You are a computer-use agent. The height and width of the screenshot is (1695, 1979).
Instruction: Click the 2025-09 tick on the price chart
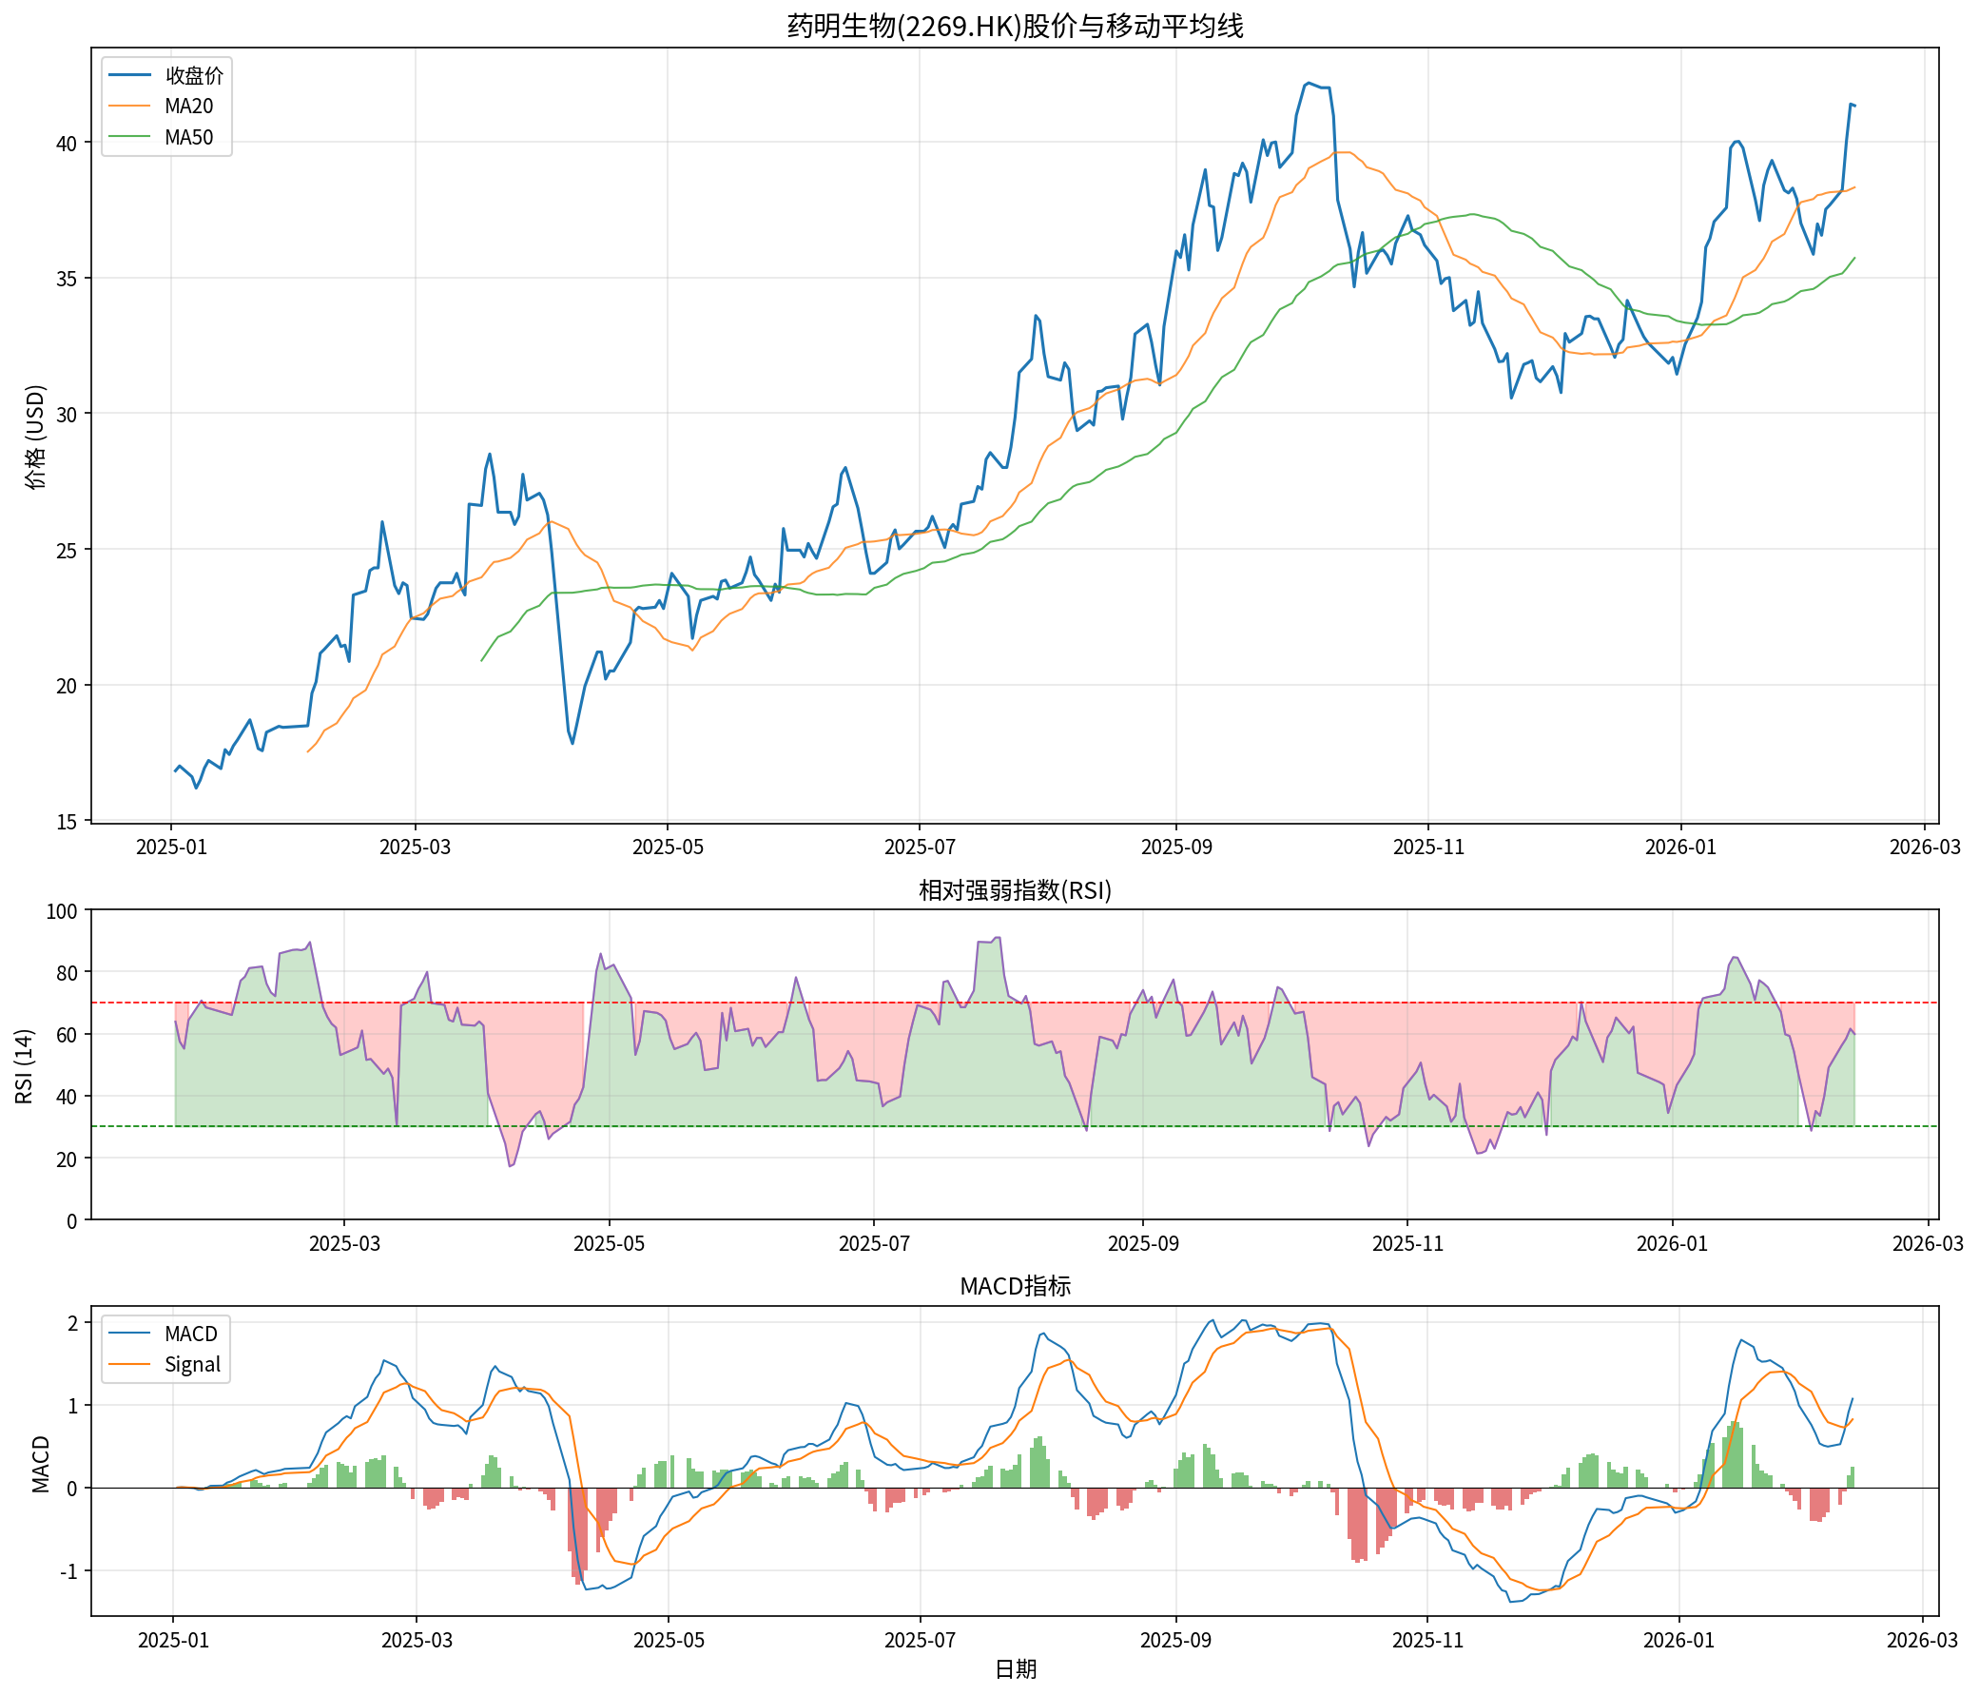click(x=1175, y=847)
